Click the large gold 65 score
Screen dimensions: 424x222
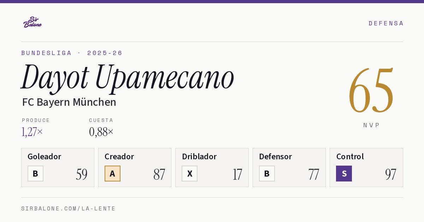point(371,90)
